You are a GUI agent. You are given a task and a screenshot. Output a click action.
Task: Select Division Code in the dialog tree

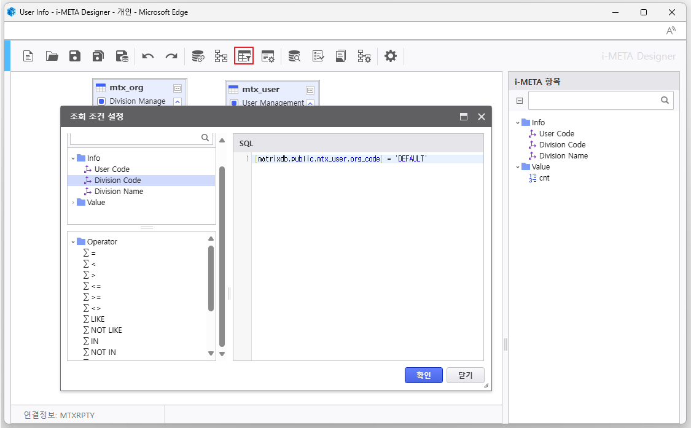(x=117, y=181)
